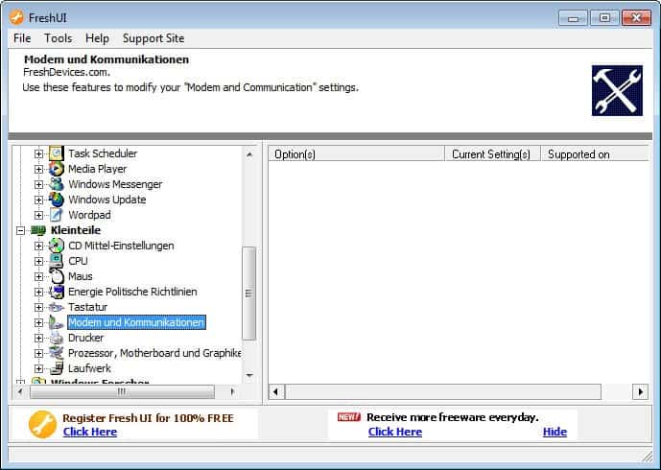Screen dimensions: 661x470
Task: Open the File menu
Action: 22,38
